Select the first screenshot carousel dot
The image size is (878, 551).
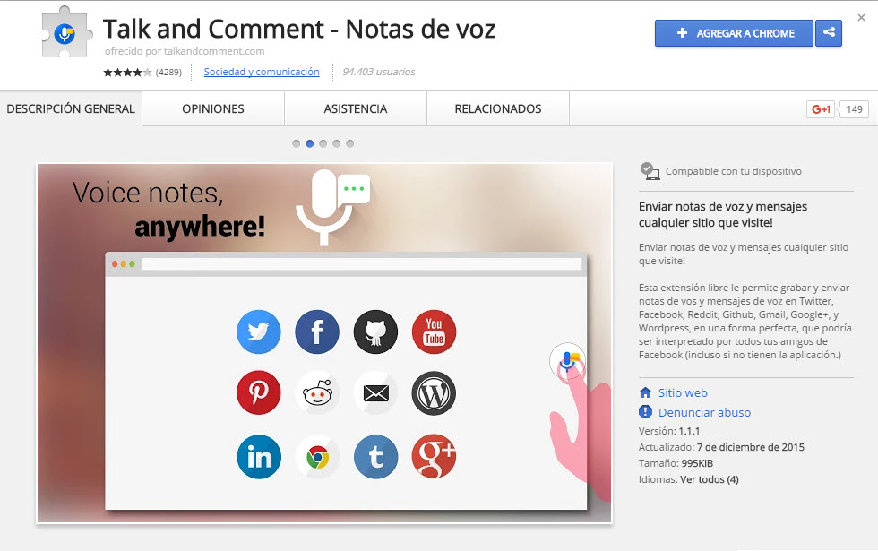[x=297, y=144]
